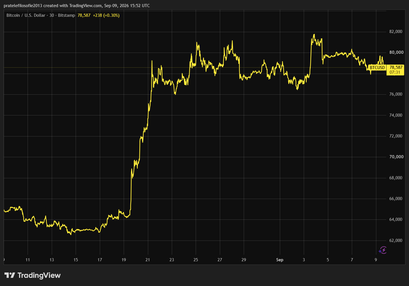Click the 72,000 price axis label
Viewport: 409px width, 286px height.
coord(396,136)
